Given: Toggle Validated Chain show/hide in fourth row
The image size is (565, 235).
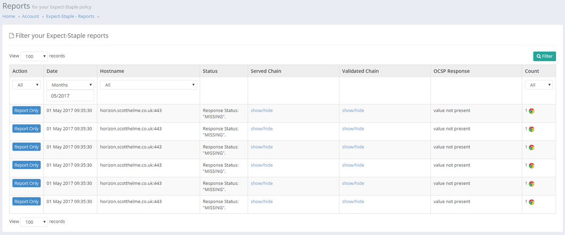Looking at the screenshot, I should click(x=353, y=165).
